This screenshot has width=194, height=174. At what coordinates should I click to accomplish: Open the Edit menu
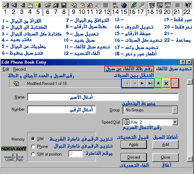6,69
